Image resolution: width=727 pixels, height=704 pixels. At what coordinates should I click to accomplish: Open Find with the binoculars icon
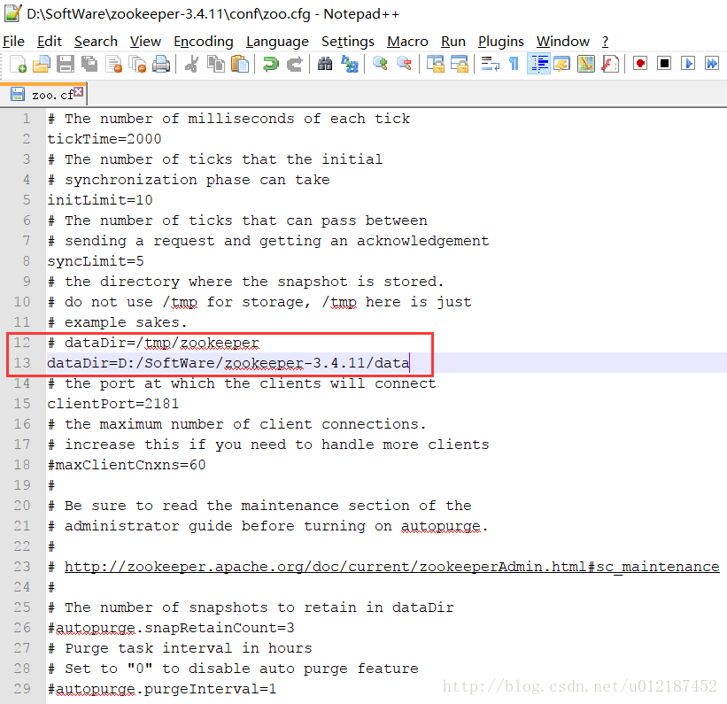[x=325, y=64]
